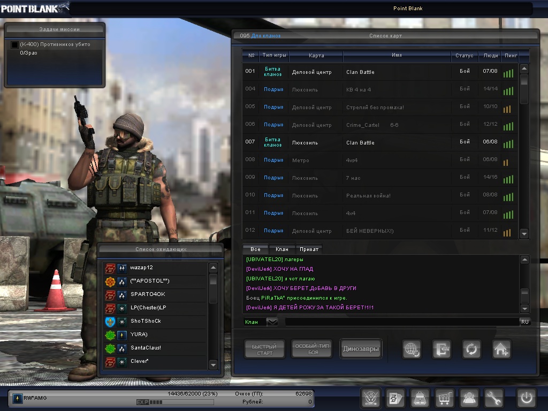Open the clan emblem menu icon
548x411 pixels.
pos(371,398)
